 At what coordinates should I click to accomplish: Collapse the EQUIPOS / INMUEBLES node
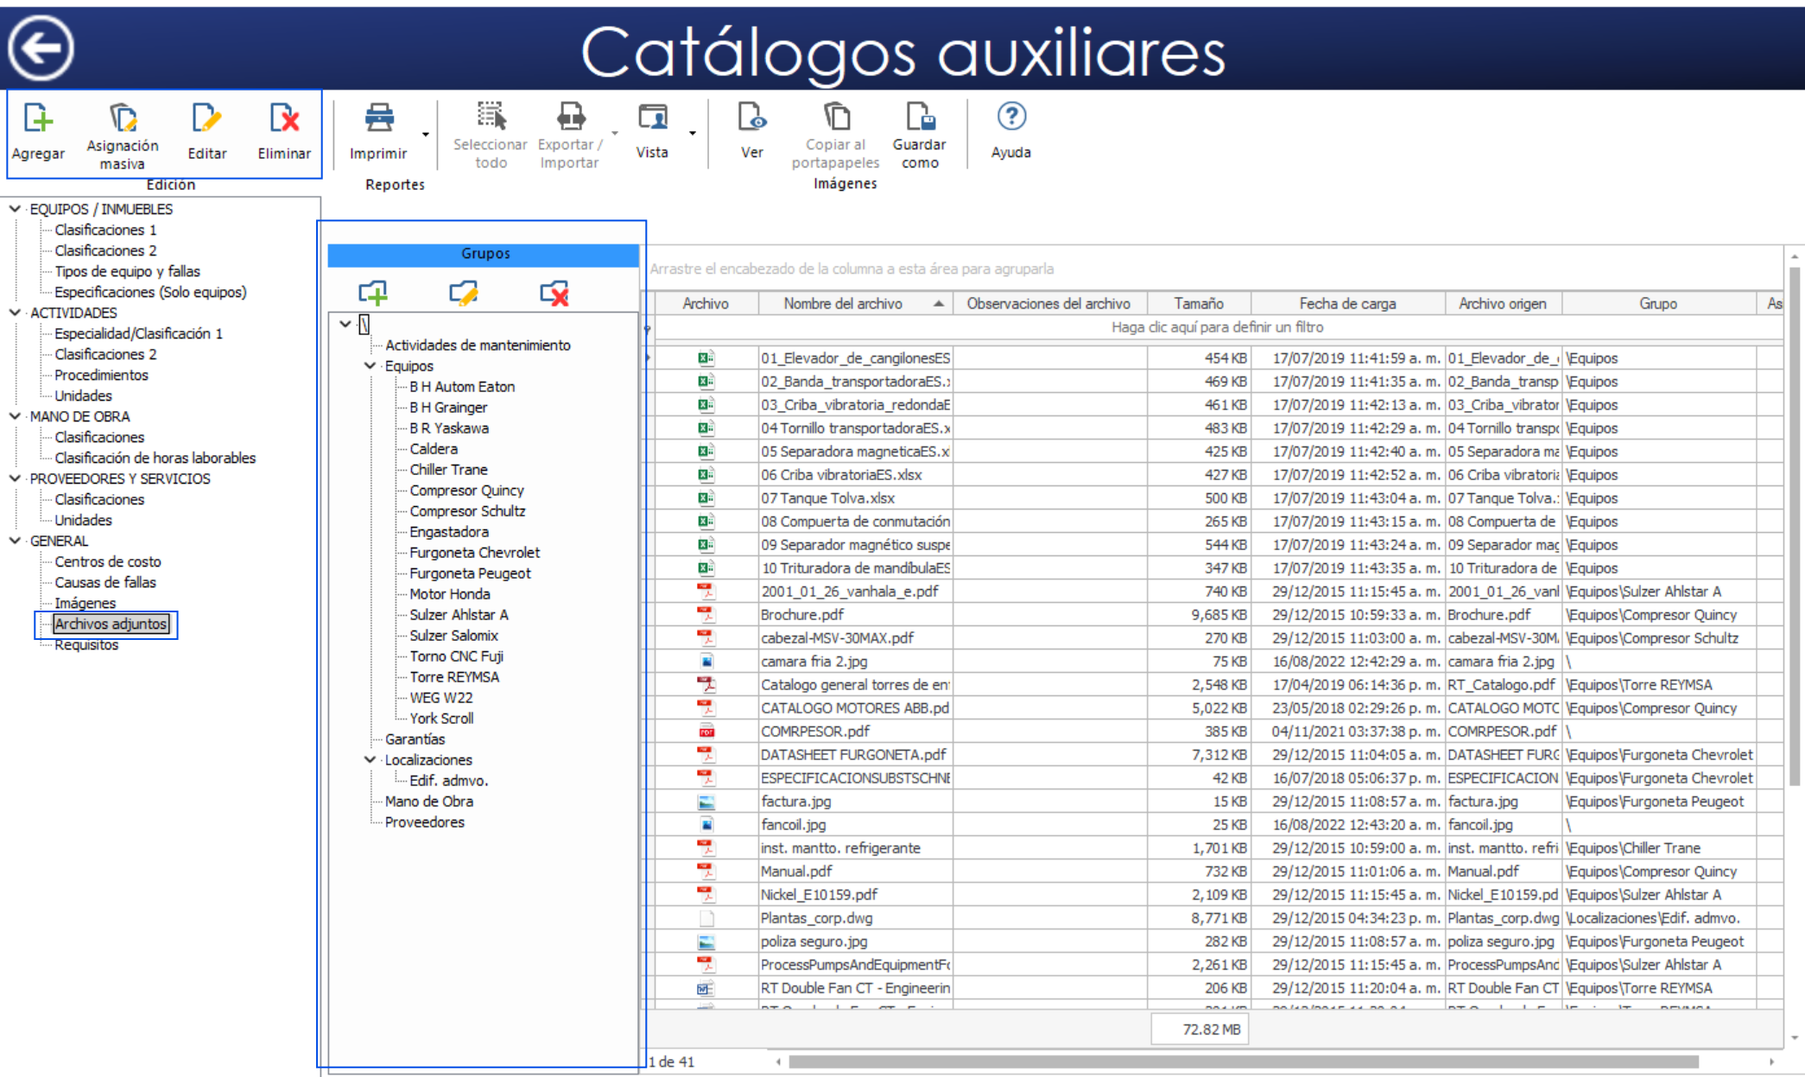click(x=15, y=209)
